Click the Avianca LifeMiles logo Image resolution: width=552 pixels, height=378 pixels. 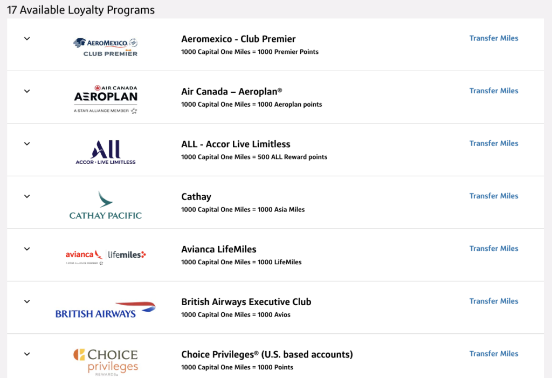[106, 256]
